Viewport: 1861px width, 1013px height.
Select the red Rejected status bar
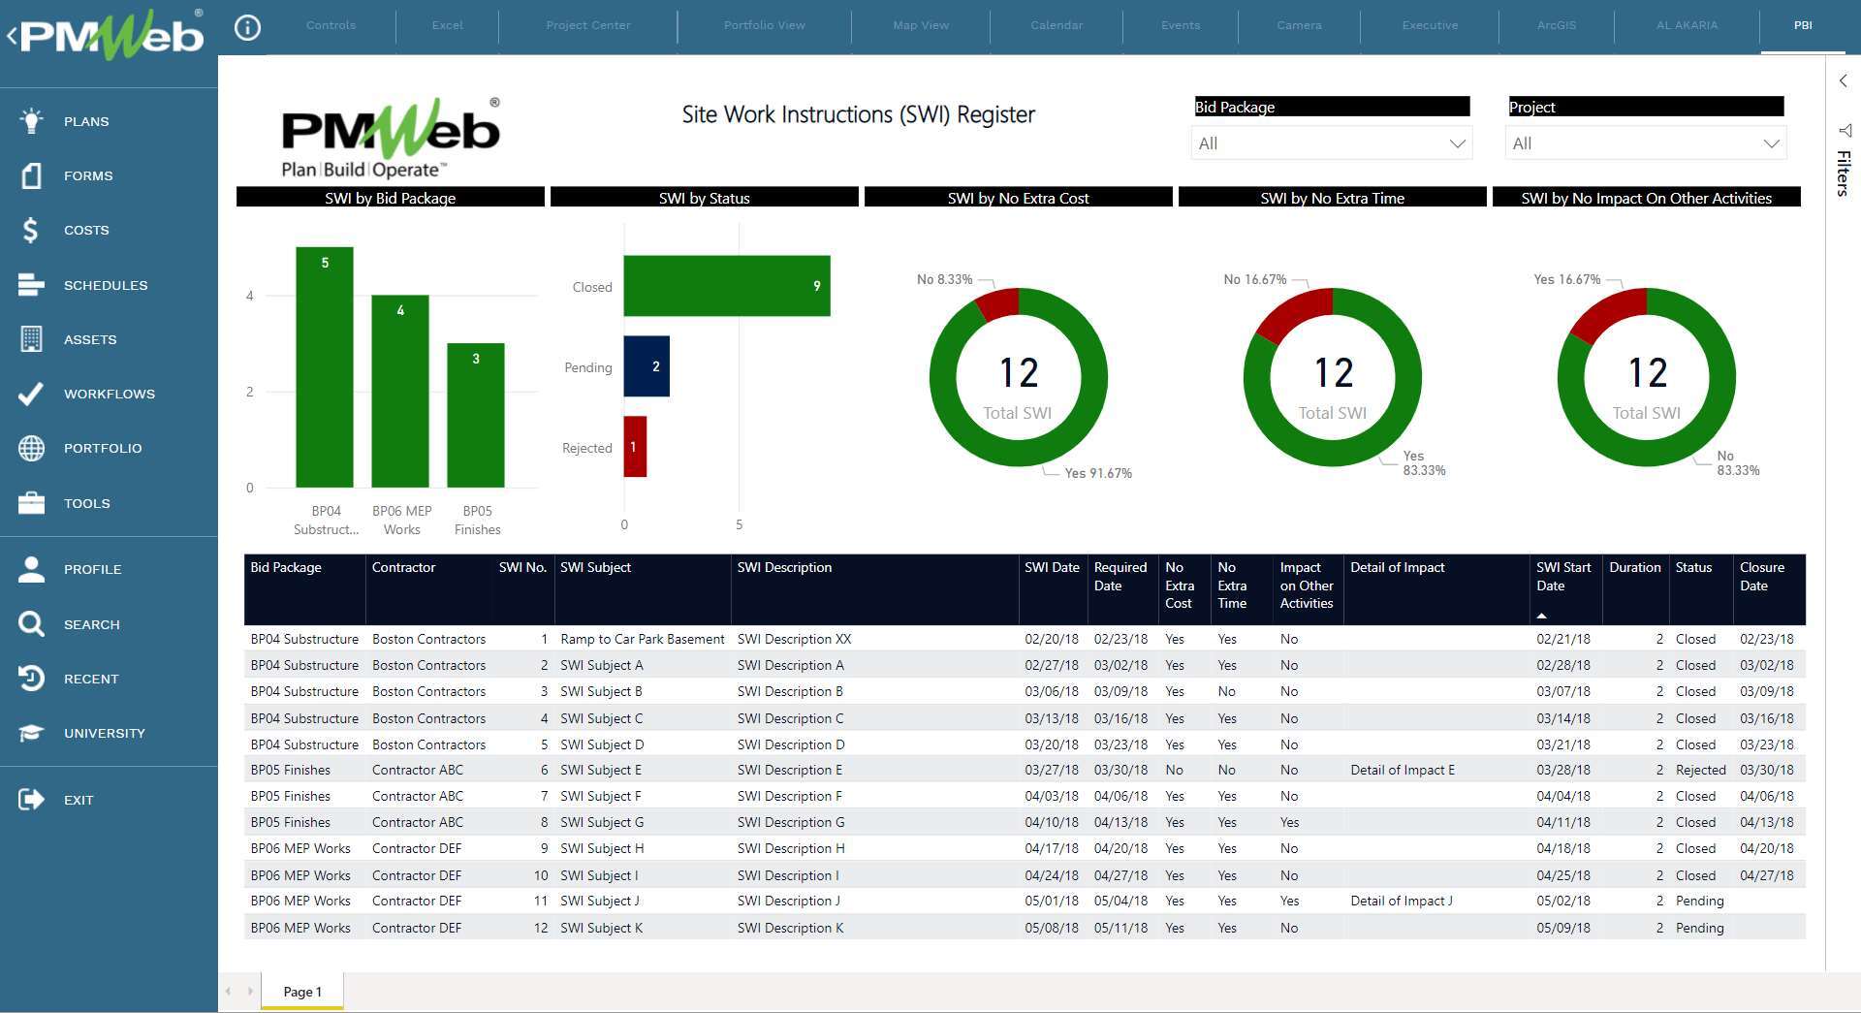coord(635,447)
